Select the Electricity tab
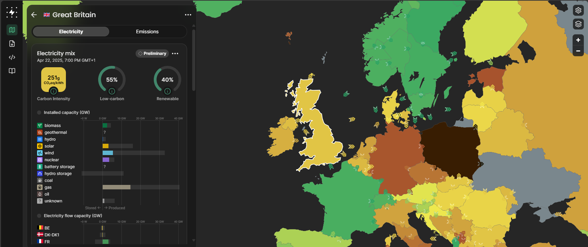Image resolution: width=588 pixels, height=247 pixels. [x=71, y=32]
